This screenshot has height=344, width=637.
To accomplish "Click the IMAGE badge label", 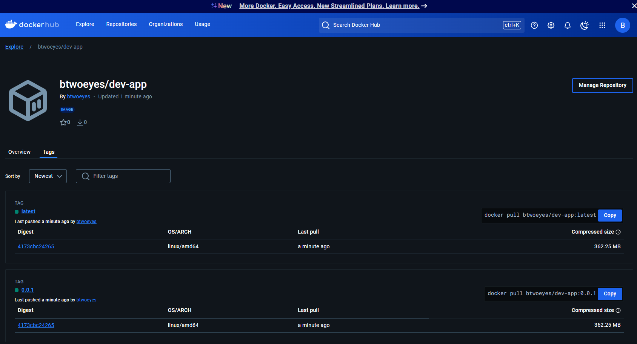I will pos(67,110).
